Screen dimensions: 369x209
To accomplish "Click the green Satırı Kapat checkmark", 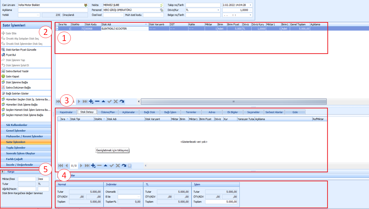I will pos(3,76).
